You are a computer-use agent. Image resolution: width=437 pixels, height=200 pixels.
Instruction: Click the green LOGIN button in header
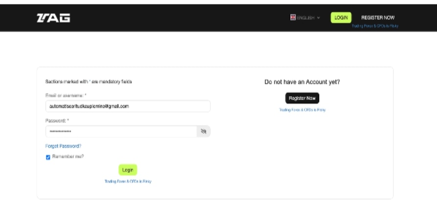pyautogui.click(x=341, y=18)
